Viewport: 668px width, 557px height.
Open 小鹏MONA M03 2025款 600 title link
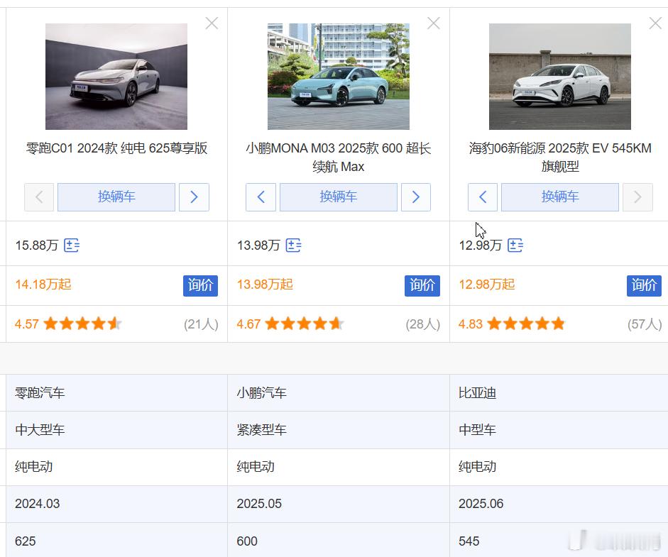[339, 157]
